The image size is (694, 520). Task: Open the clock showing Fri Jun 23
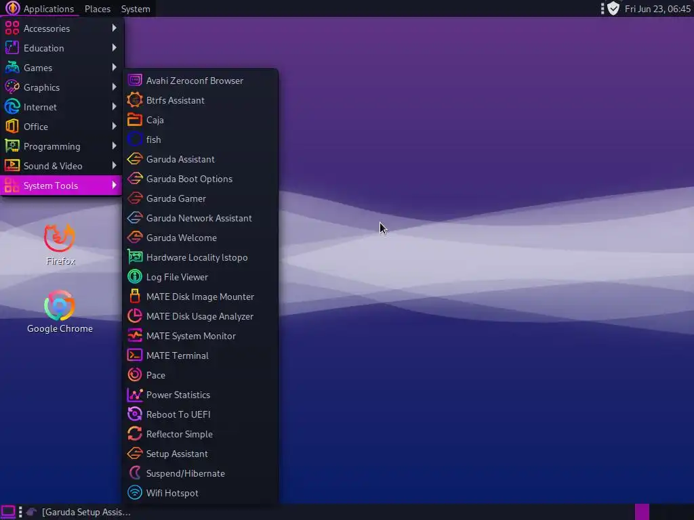click(x=657, y=9)
